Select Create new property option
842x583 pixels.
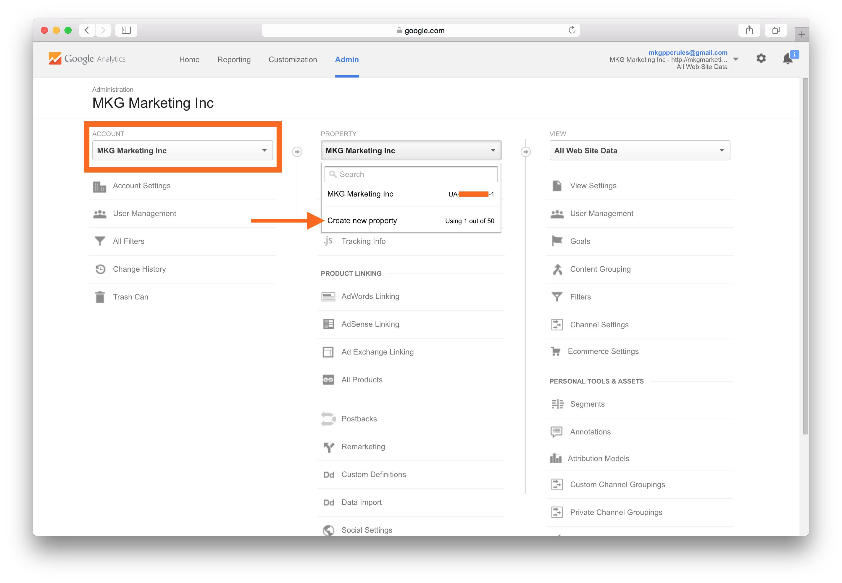click(x=362, y=221)
